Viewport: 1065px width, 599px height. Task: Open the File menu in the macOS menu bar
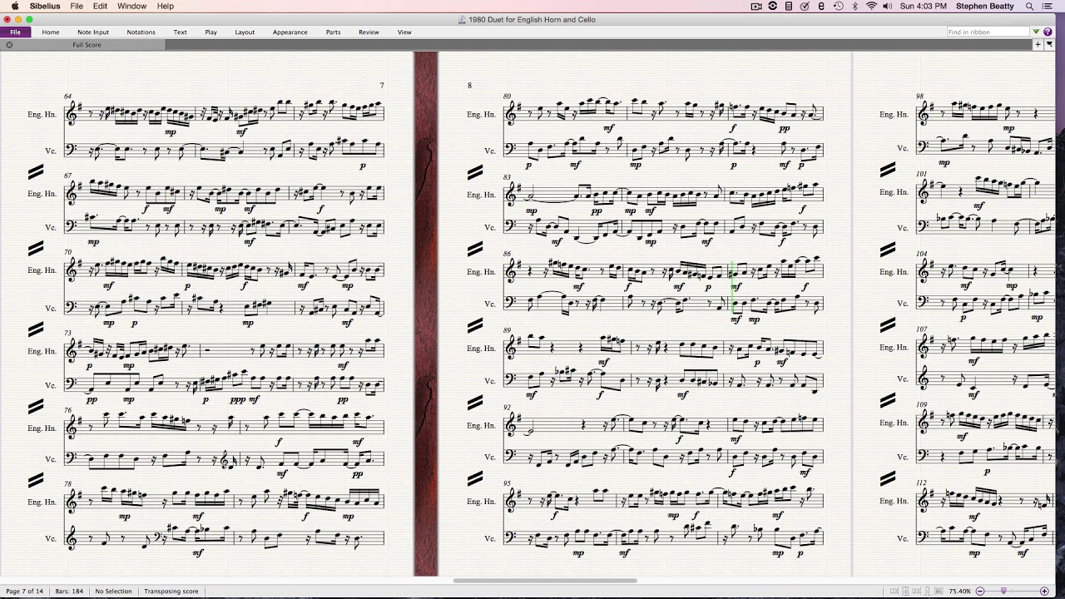(x=77, y=6)
